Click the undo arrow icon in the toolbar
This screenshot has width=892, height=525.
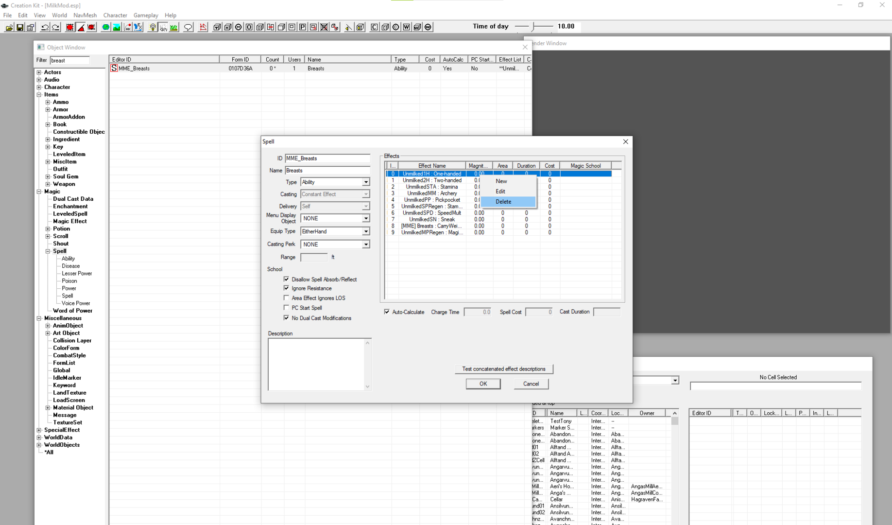click(x=45, y=27)
